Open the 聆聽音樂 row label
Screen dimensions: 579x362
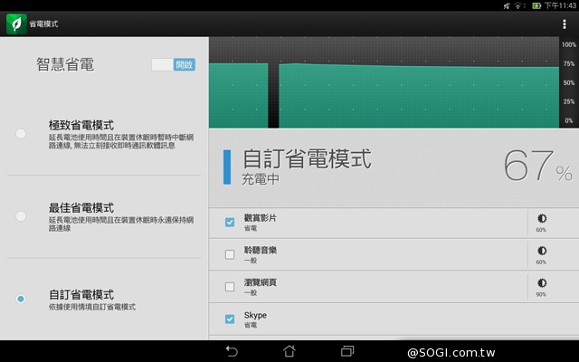(x=260, y=250)
